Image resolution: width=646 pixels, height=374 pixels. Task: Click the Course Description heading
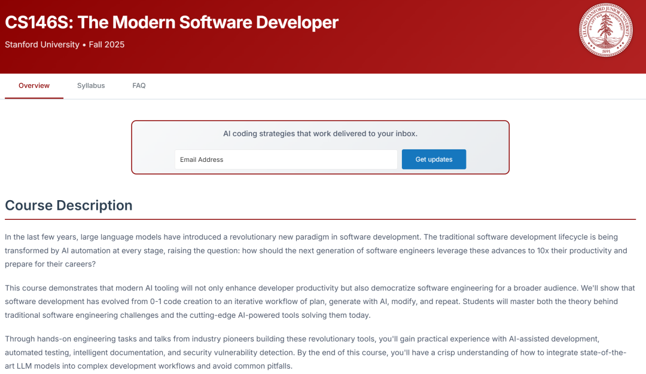(68, 206)
